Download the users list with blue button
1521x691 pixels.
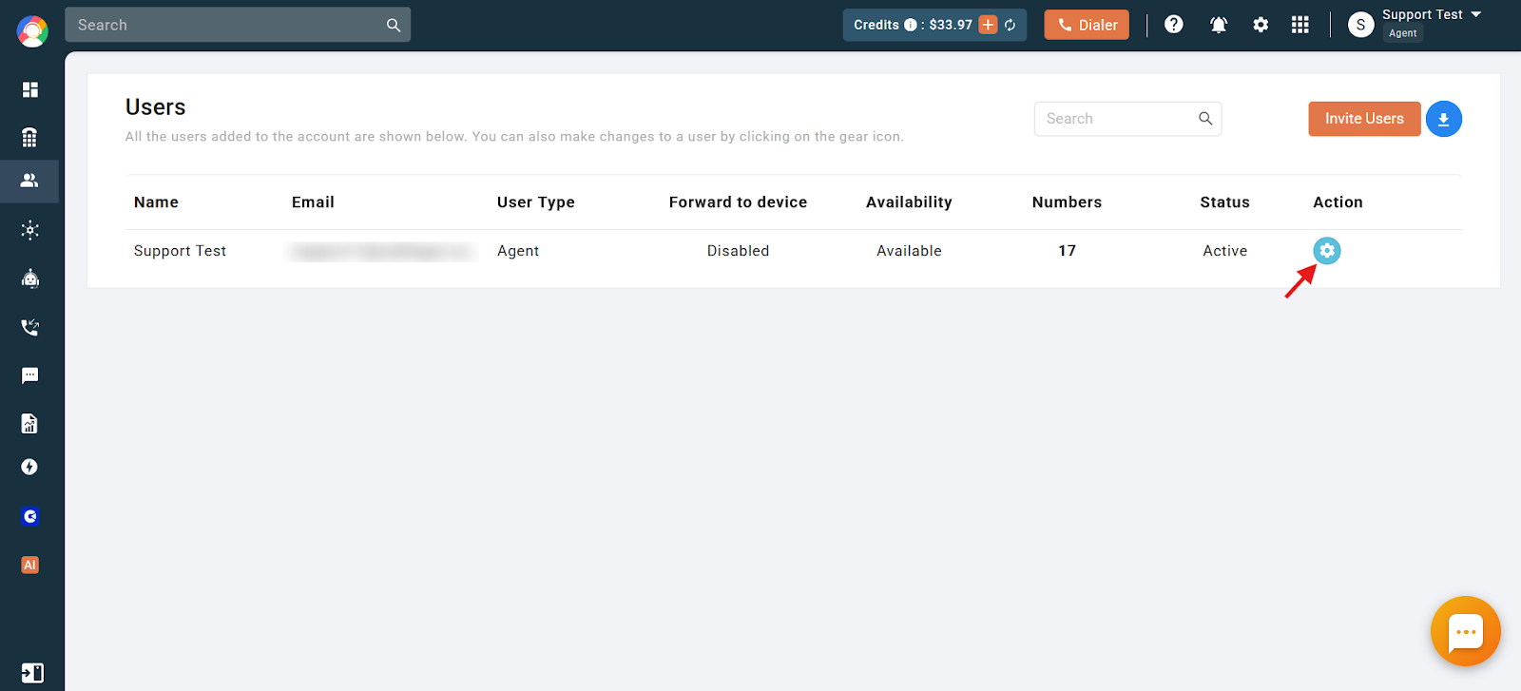[1444, 119]
